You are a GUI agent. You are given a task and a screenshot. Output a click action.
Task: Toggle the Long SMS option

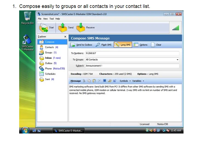[123, 45]
